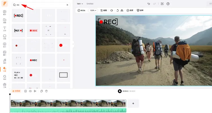Click the 40.0s duration button
This screenshot has width=212, height=113.
pos(81,10)
